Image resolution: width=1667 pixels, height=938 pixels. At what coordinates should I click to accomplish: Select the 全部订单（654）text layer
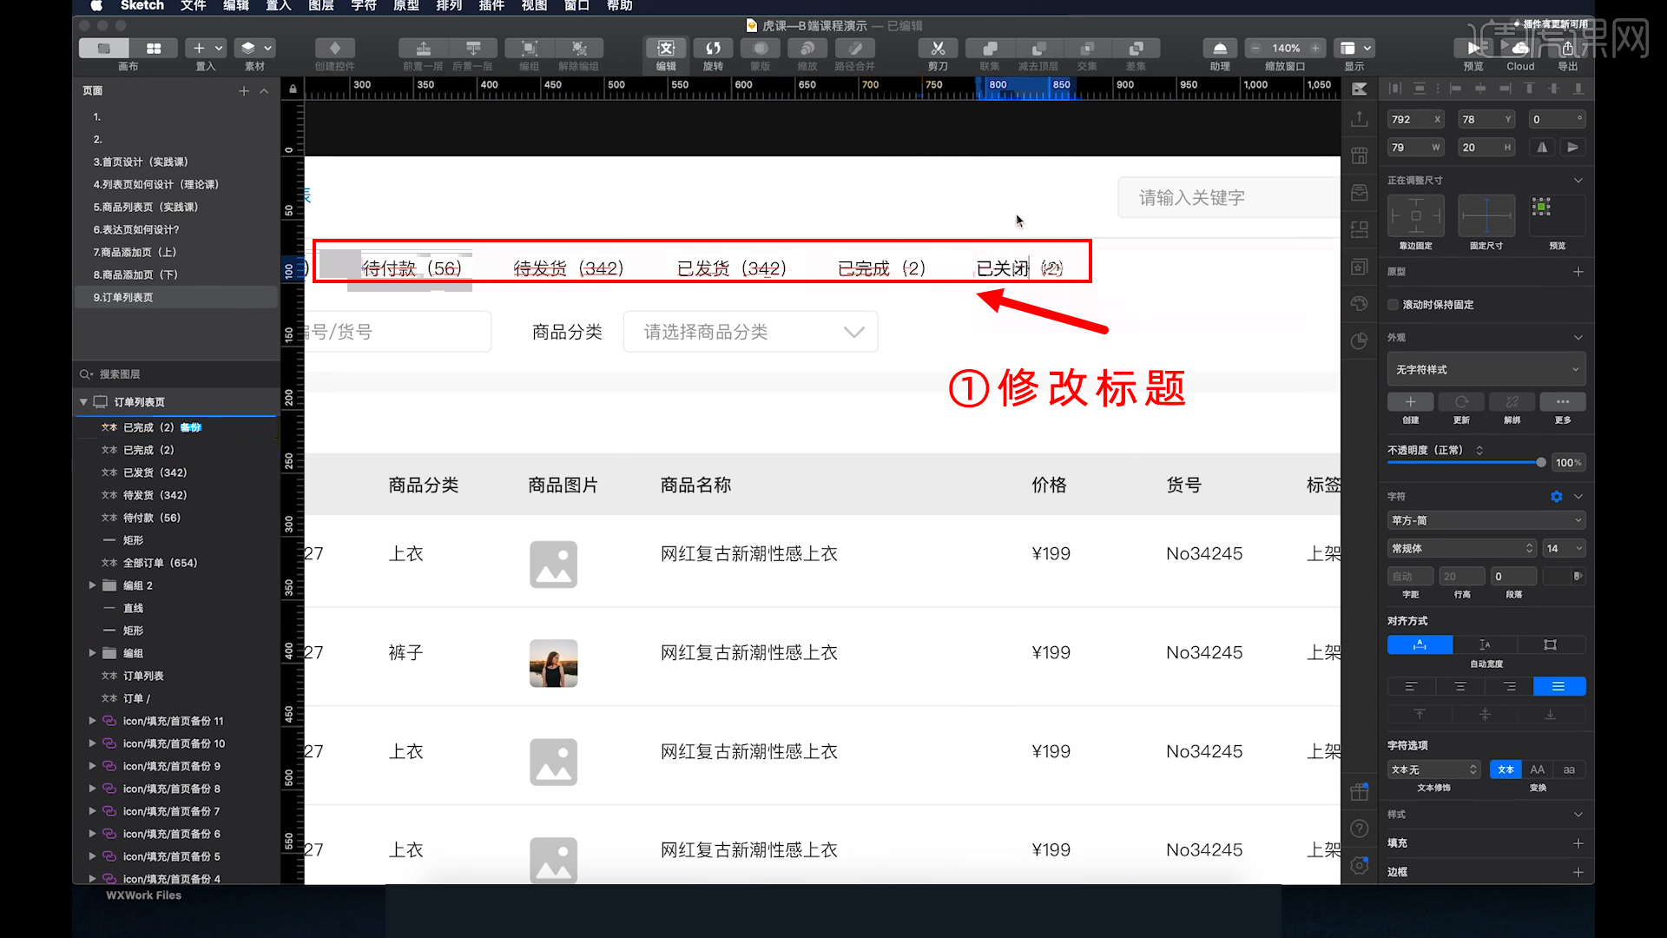tap(161, 563)
